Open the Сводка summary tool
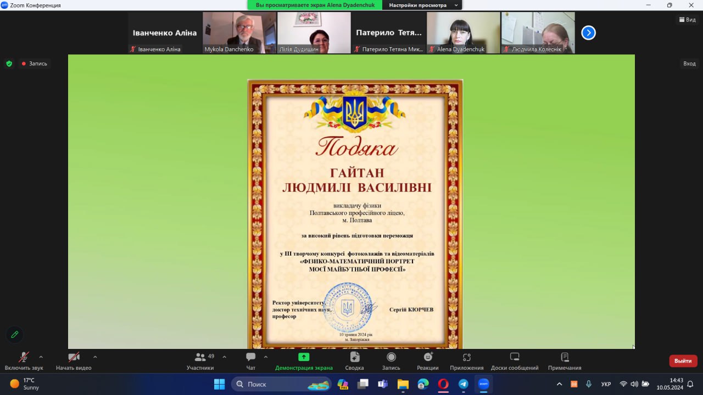This screenshot has width=703, height=395. click(354, 360)
